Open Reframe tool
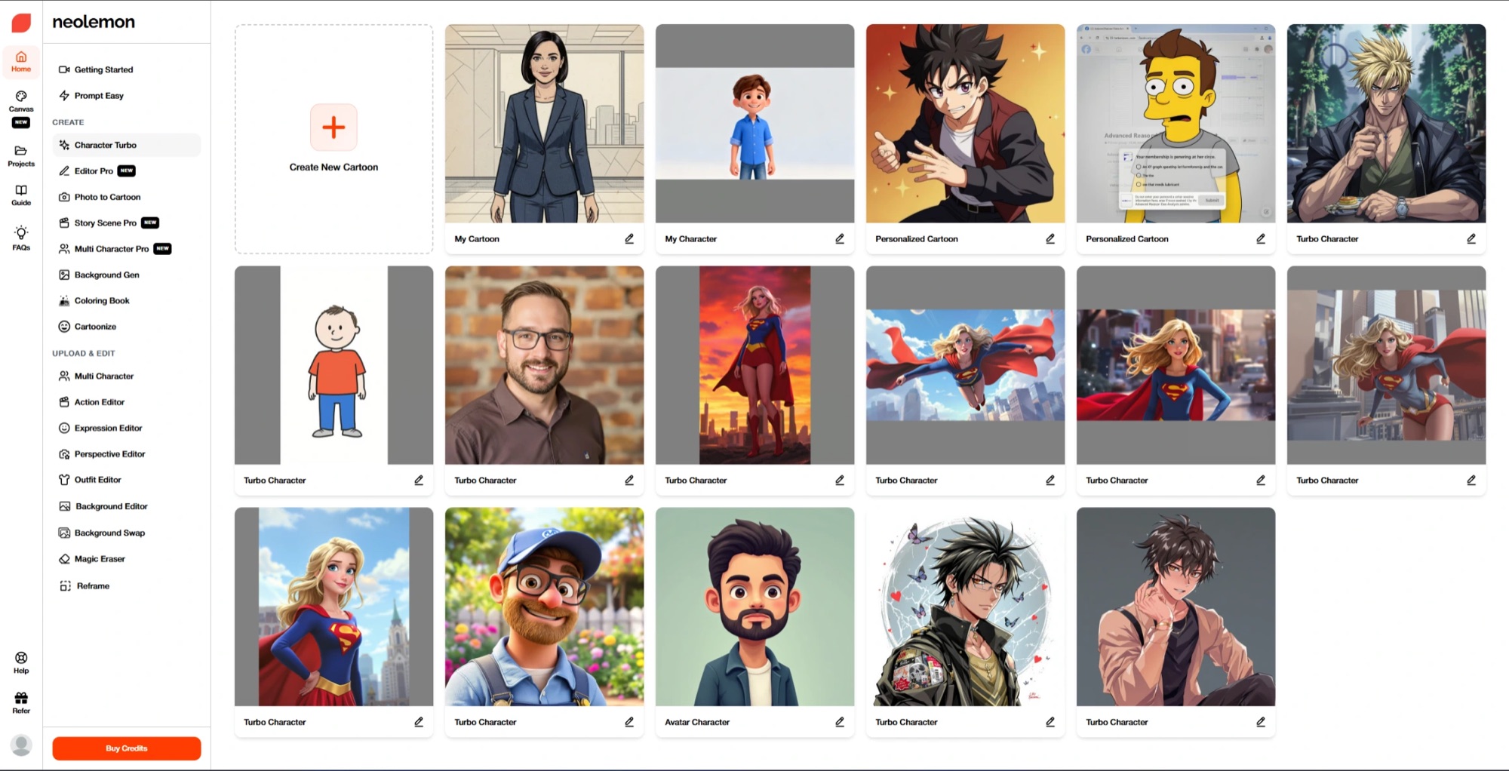Image resolution: width=1509 pixels, height=771 pixels. tap(126, 585)
